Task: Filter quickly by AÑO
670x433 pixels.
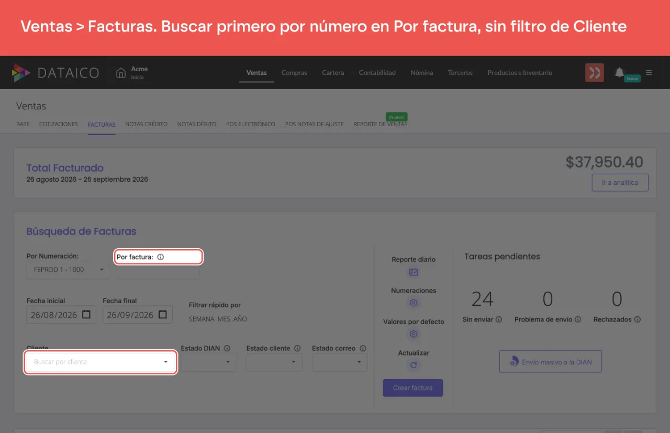Action: [x=240, y=319]
